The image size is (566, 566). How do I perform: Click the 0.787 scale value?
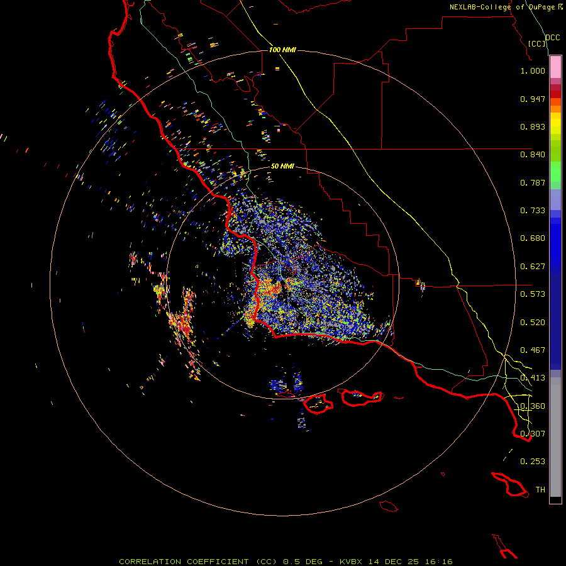point(533,182)
